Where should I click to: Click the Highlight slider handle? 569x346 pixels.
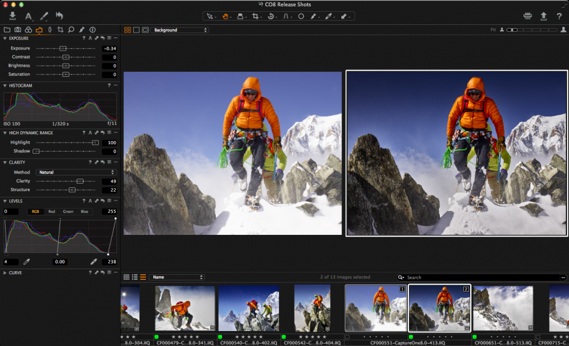click(x=95, y=142)
